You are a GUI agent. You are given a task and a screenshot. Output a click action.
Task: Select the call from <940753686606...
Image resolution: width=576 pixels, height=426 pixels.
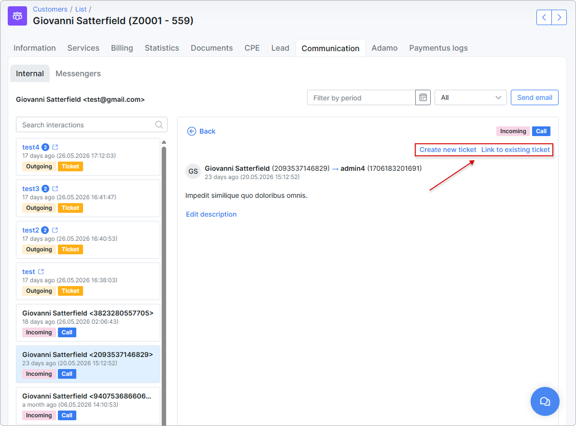click(x=88, y=406)
